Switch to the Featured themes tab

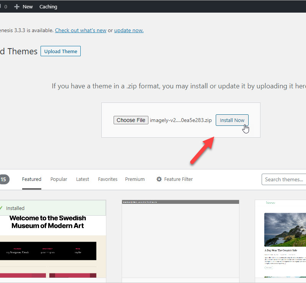(x=32, y=179)
